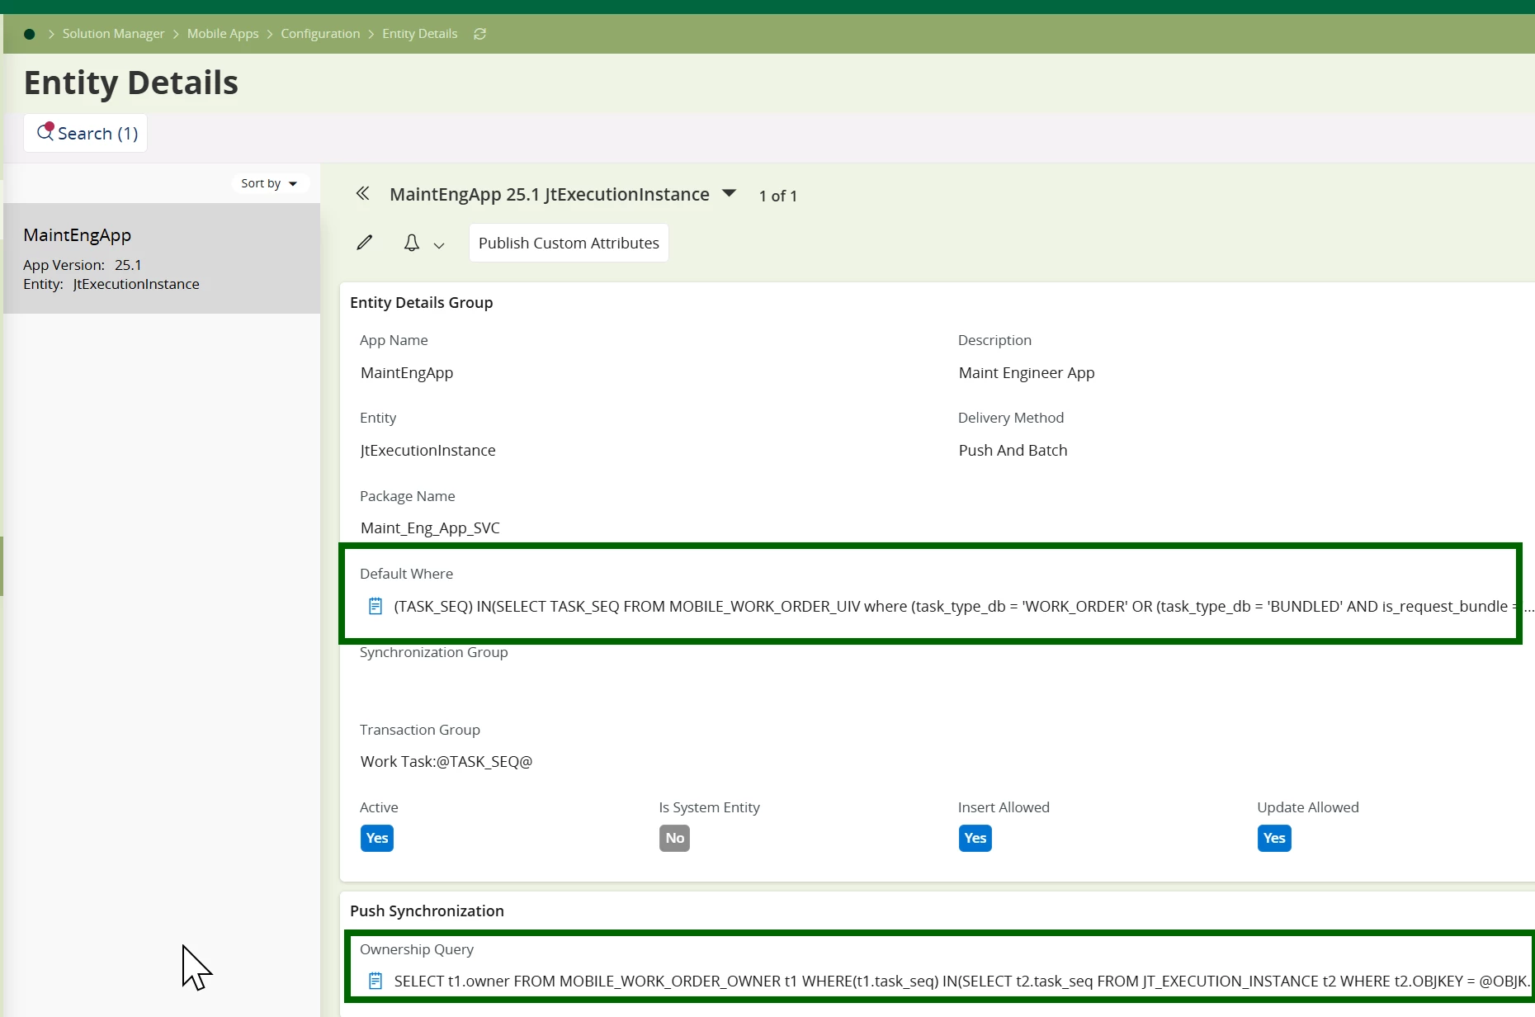Open the Ownership Query text editor icon

tap(375, 982)
